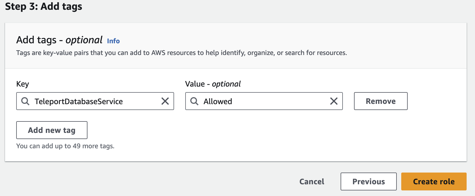
Task: Click the 'Value - optional' field label
Action: (x=213, y=84)
